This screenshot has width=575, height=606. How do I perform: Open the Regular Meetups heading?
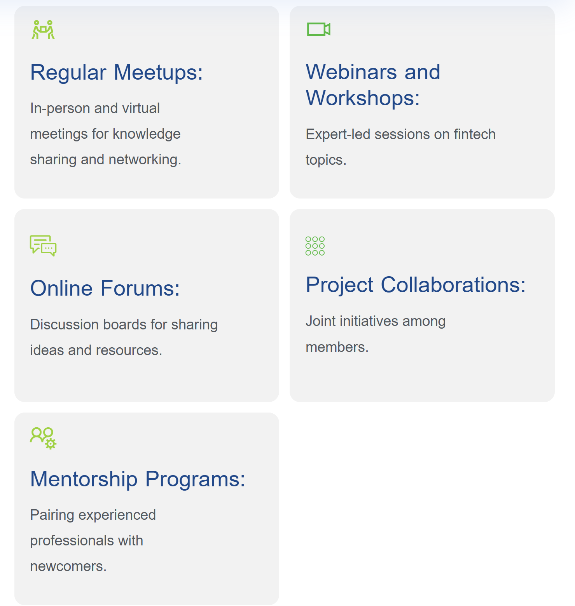point(117,72)
